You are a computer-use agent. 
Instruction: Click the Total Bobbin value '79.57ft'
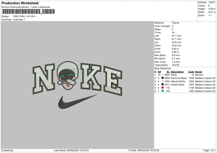tap(176, 65)
